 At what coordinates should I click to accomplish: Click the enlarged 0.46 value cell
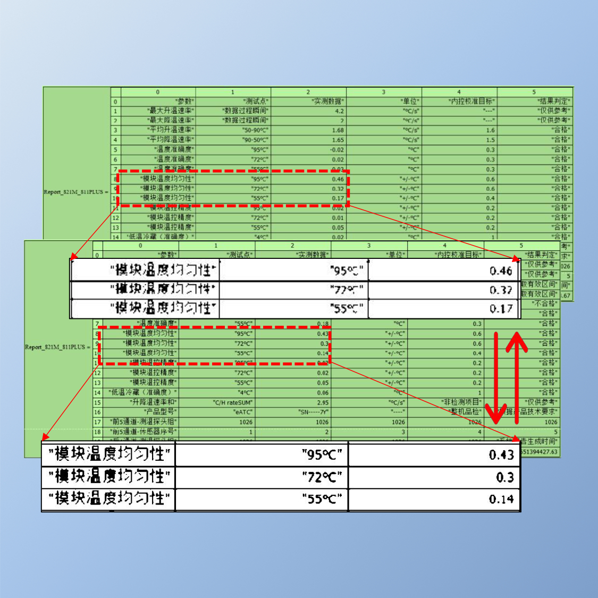pyautogui.click(x=444, y=271)
